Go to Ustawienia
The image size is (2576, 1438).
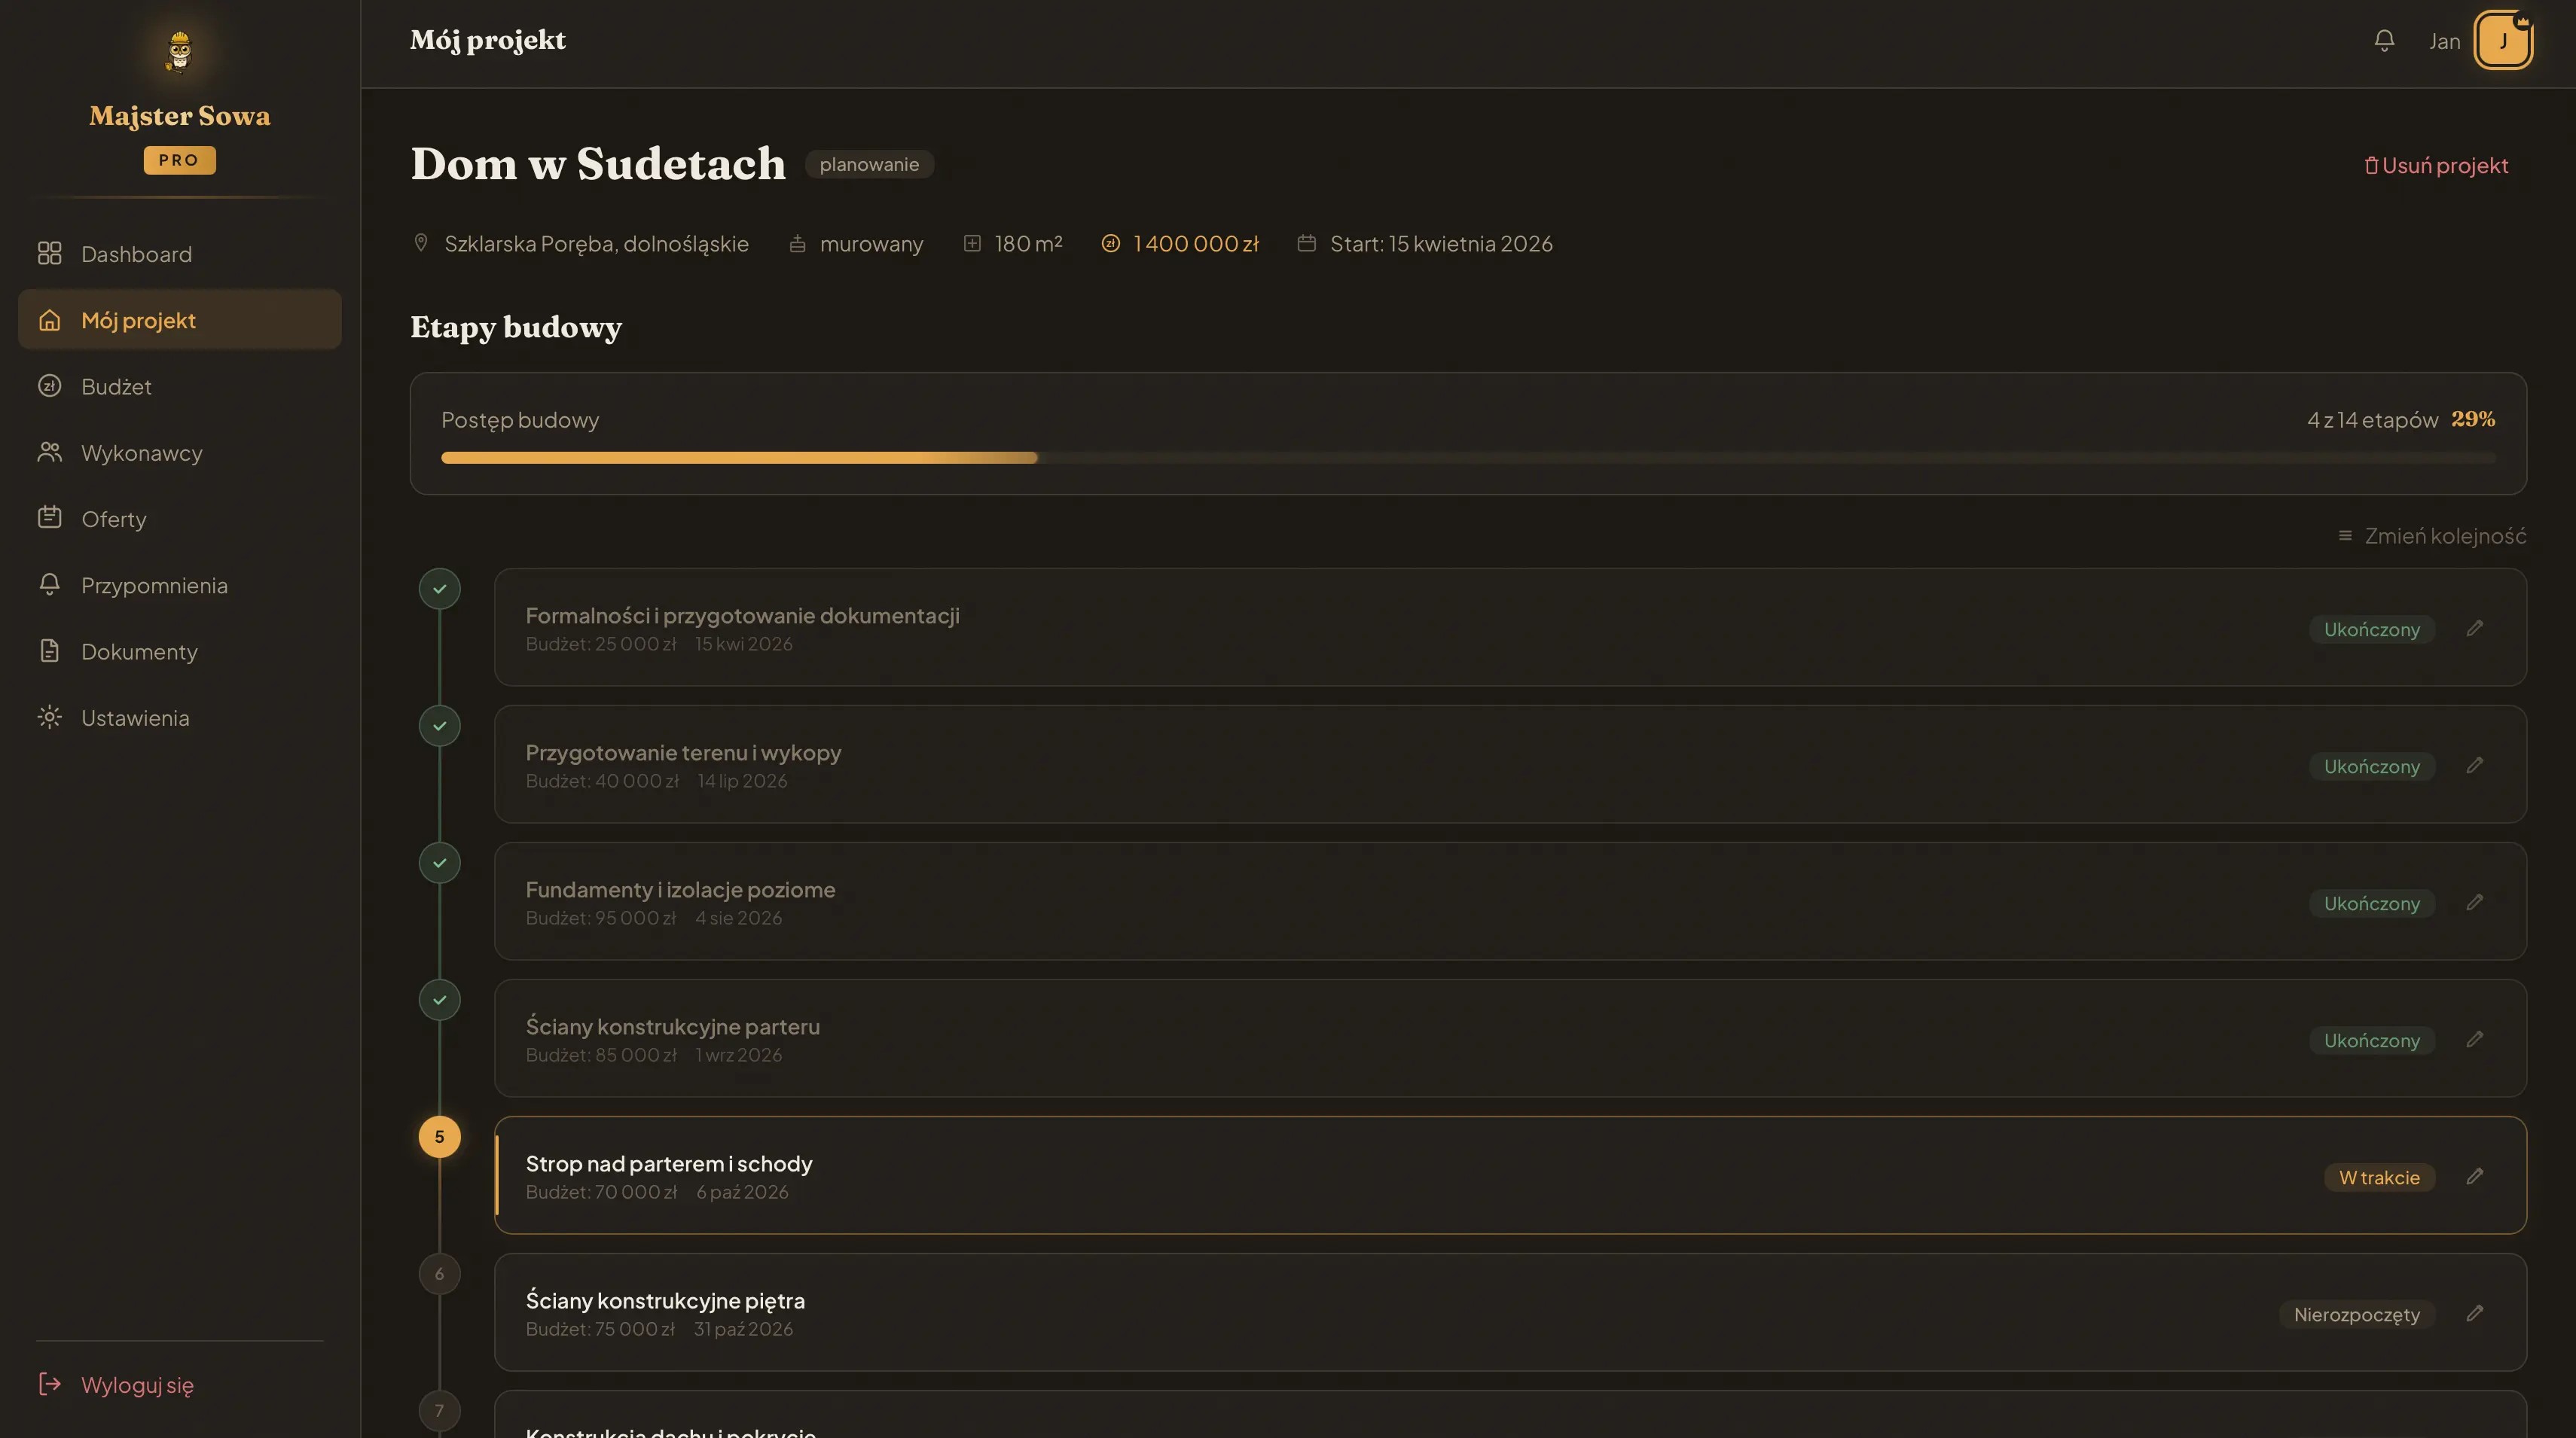tap(180, 717)
